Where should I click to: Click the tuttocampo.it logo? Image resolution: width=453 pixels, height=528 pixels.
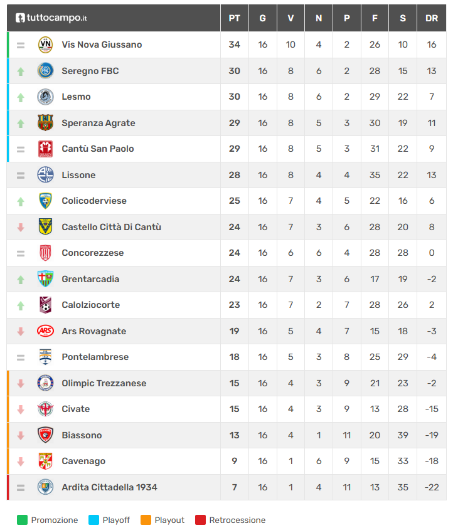coord(51,18)
